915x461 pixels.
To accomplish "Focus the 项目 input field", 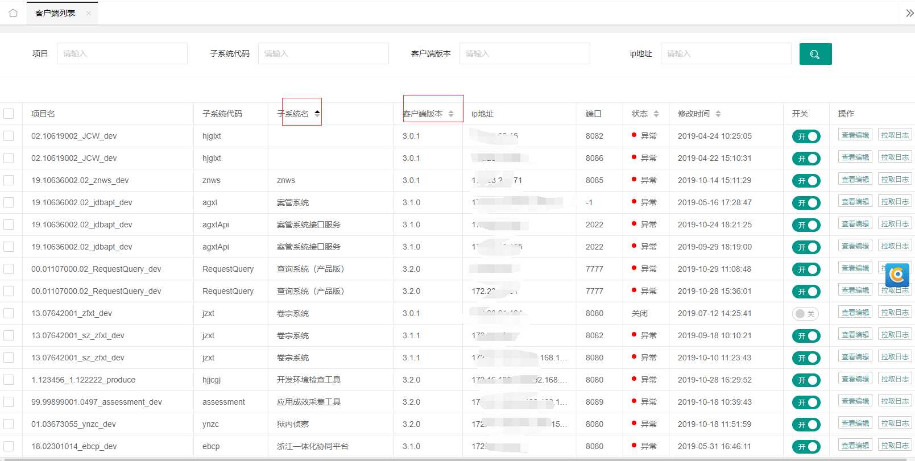I will (122, 53).
